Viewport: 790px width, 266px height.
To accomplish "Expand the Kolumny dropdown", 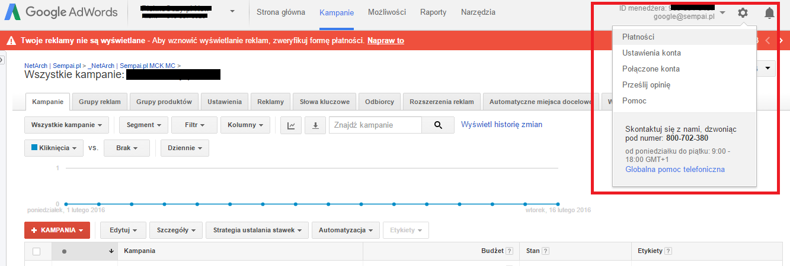I will point(245,125).
